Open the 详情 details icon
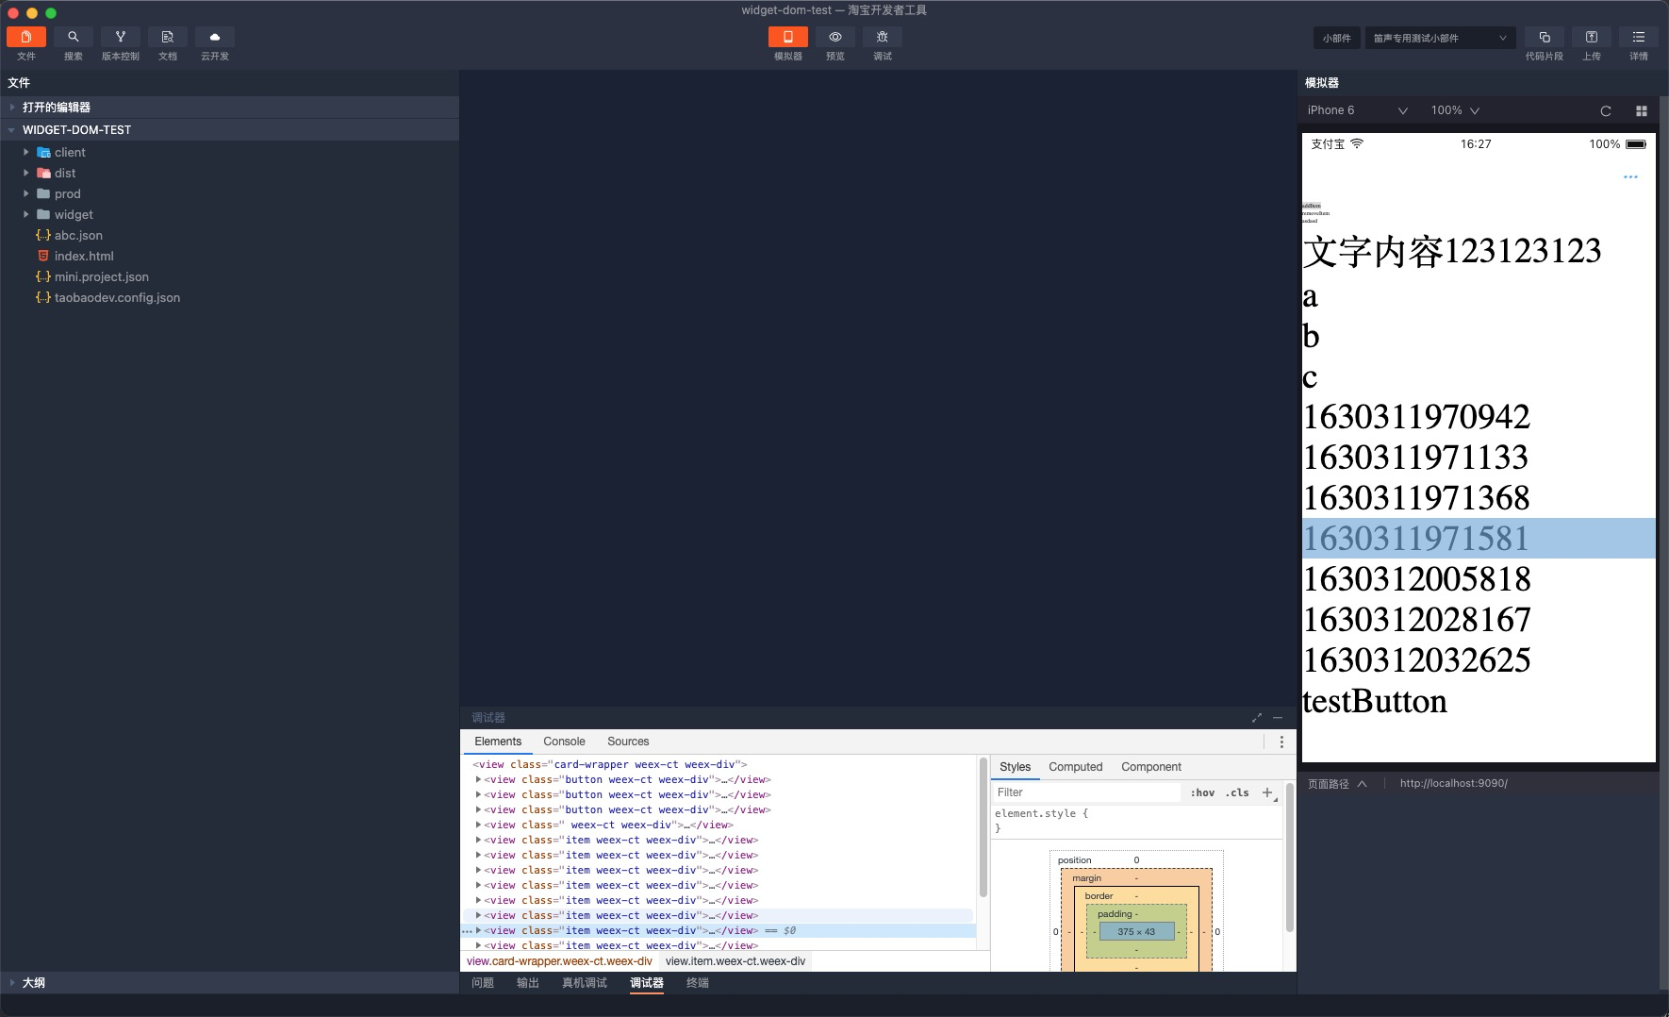 pos(1639,37)
